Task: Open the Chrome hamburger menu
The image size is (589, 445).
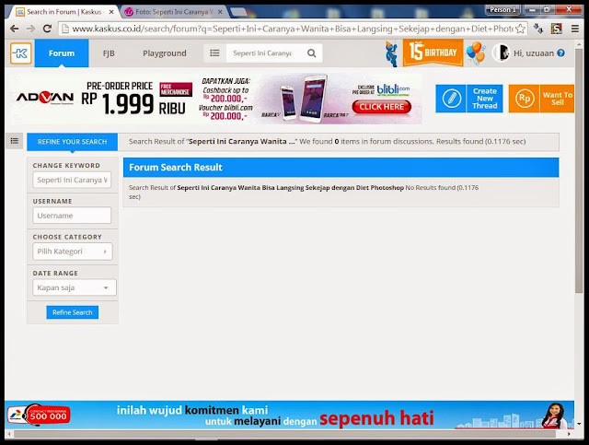Action: (x=574, y=29)
